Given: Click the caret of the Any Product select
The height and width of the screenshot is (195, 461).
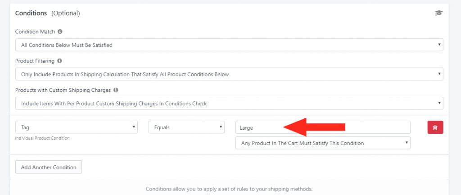Looking at the screenshot, I should (407, 143).
